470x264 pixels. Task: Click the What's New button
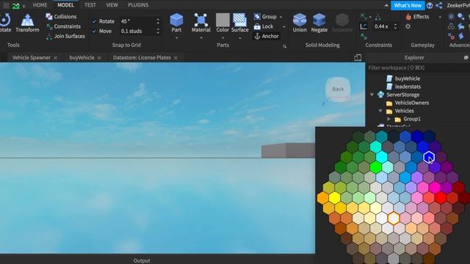[408, 5]
